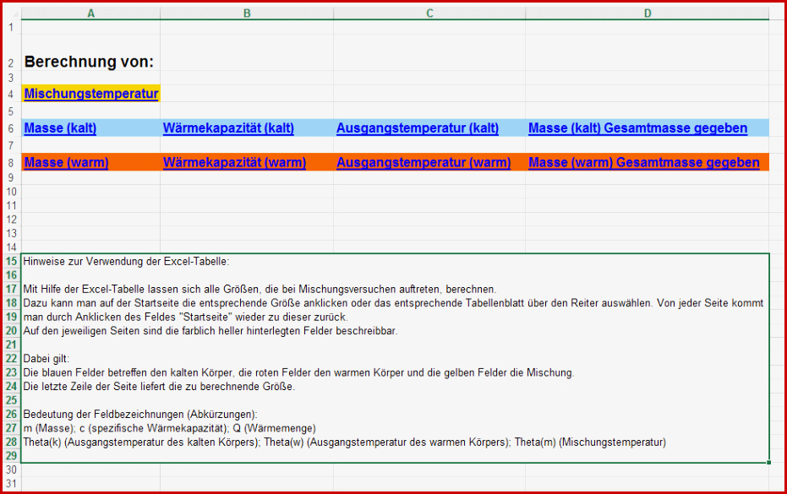Click the line starting 'Theta(k) (Ausgangstemperatur'

pyautogui.click(x=344, y=442)
